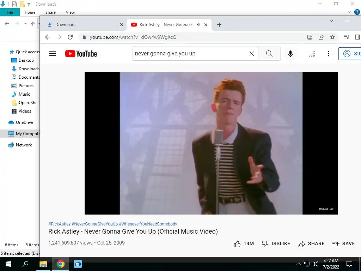Customize Quick Access Toolbar dropdown

29,4
